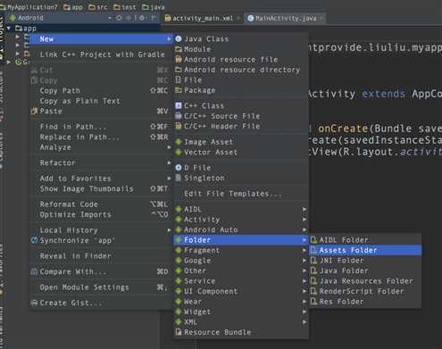The height and width of the screenshot is (349, 442).
Task: Select Assets Folder in the Folder submenu
Action: tap(365, 250)
